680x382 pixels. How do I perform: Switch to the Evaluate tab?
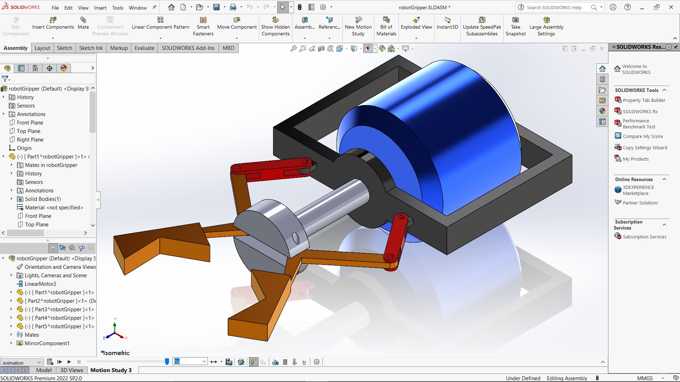[x=144, y=48]
